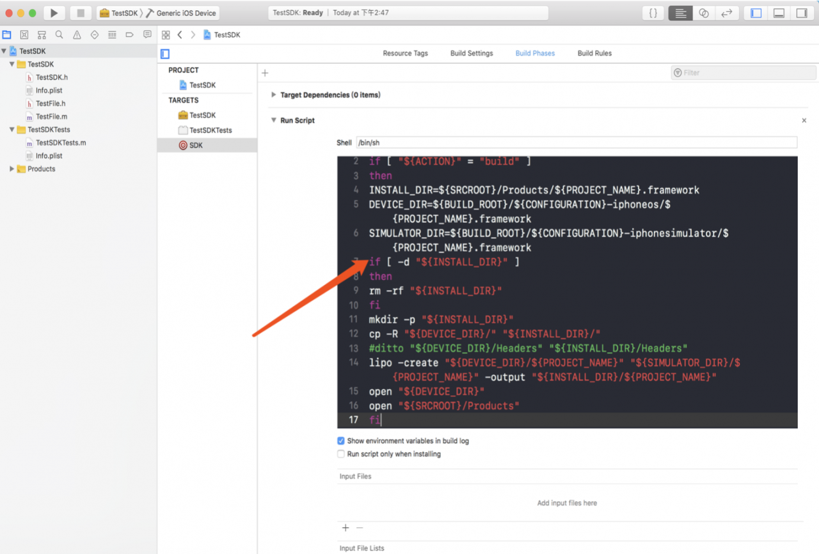Switch to the Standard editor layout
The height and width of the screenshot is (554, 819).
[x=680, y=13]
